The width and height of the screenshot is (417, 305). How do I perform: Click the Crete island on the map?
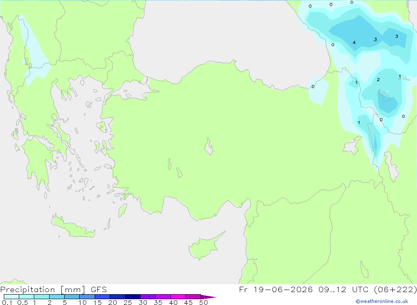(73, 226)
